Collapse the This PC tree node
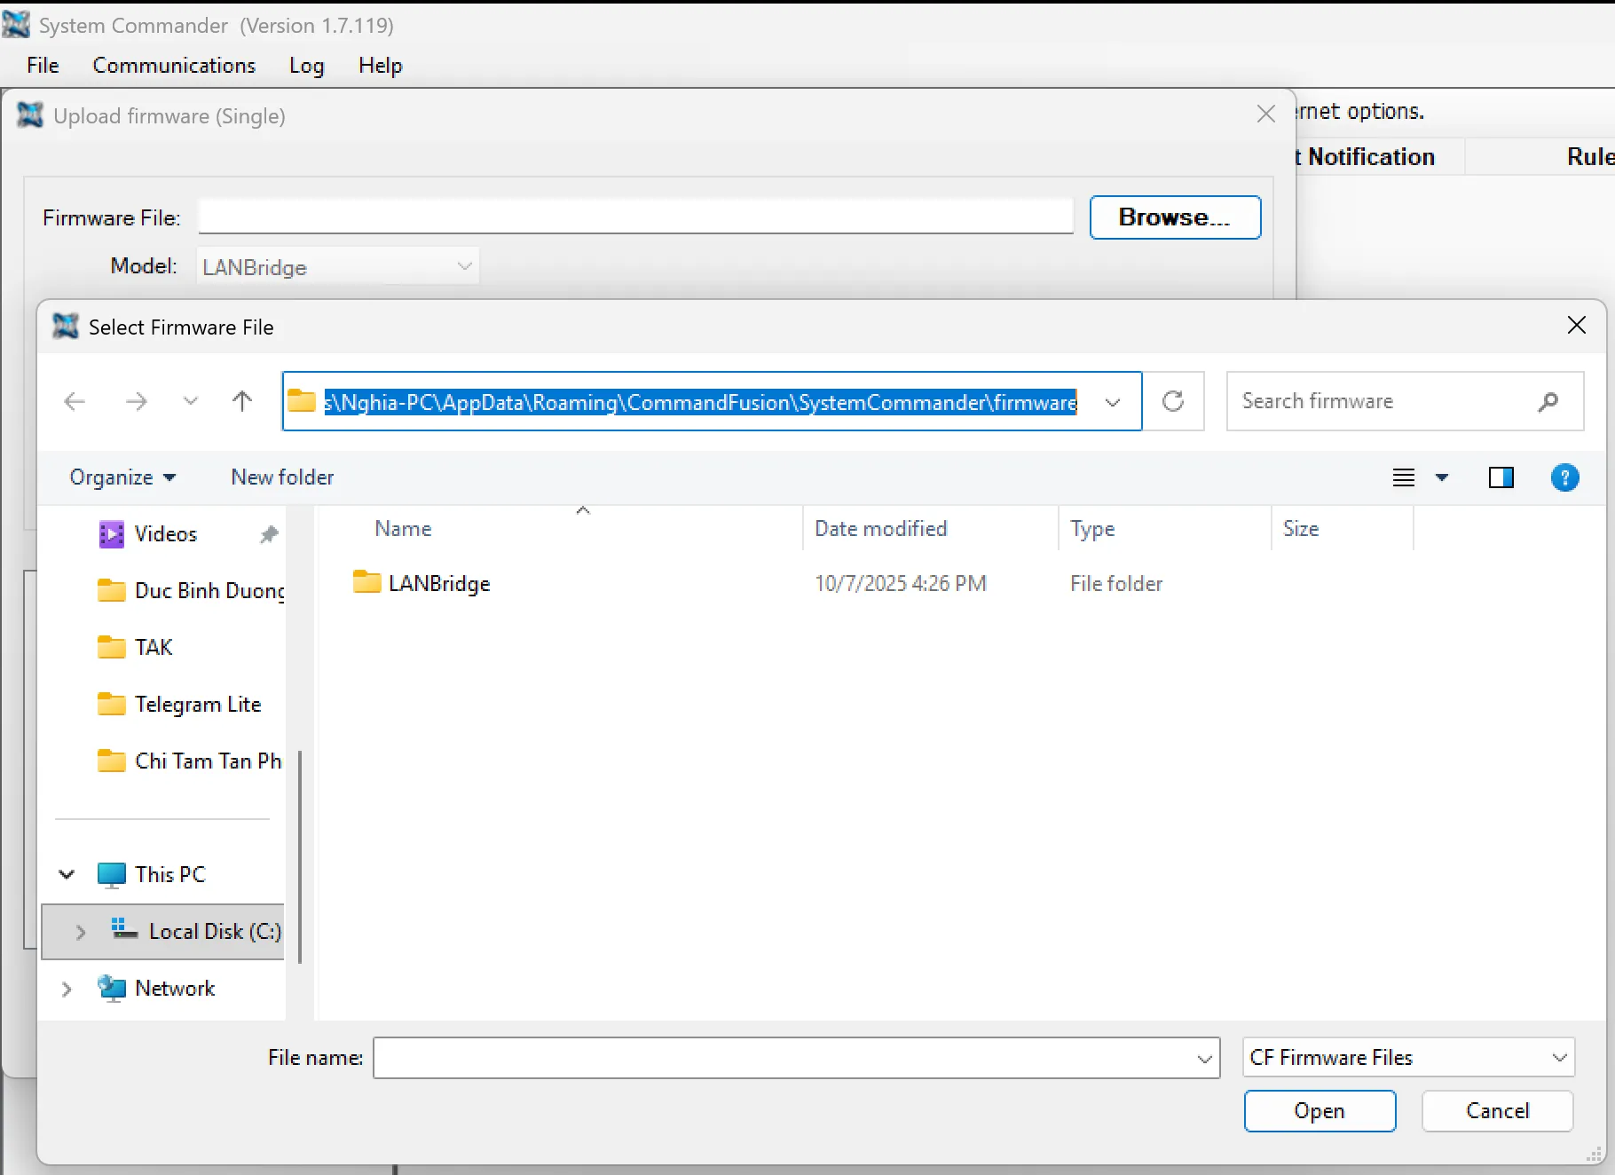Screen dimensions: 1615x1175 coord(67,875)
